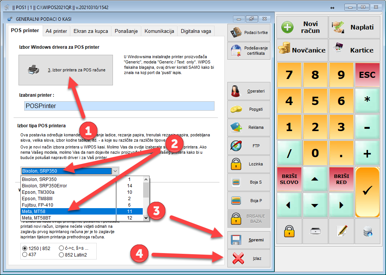The width and height of the screenshot is (386, 275).
Task: Choose Meta, MT58 from printer list
Action: [68, 211]
